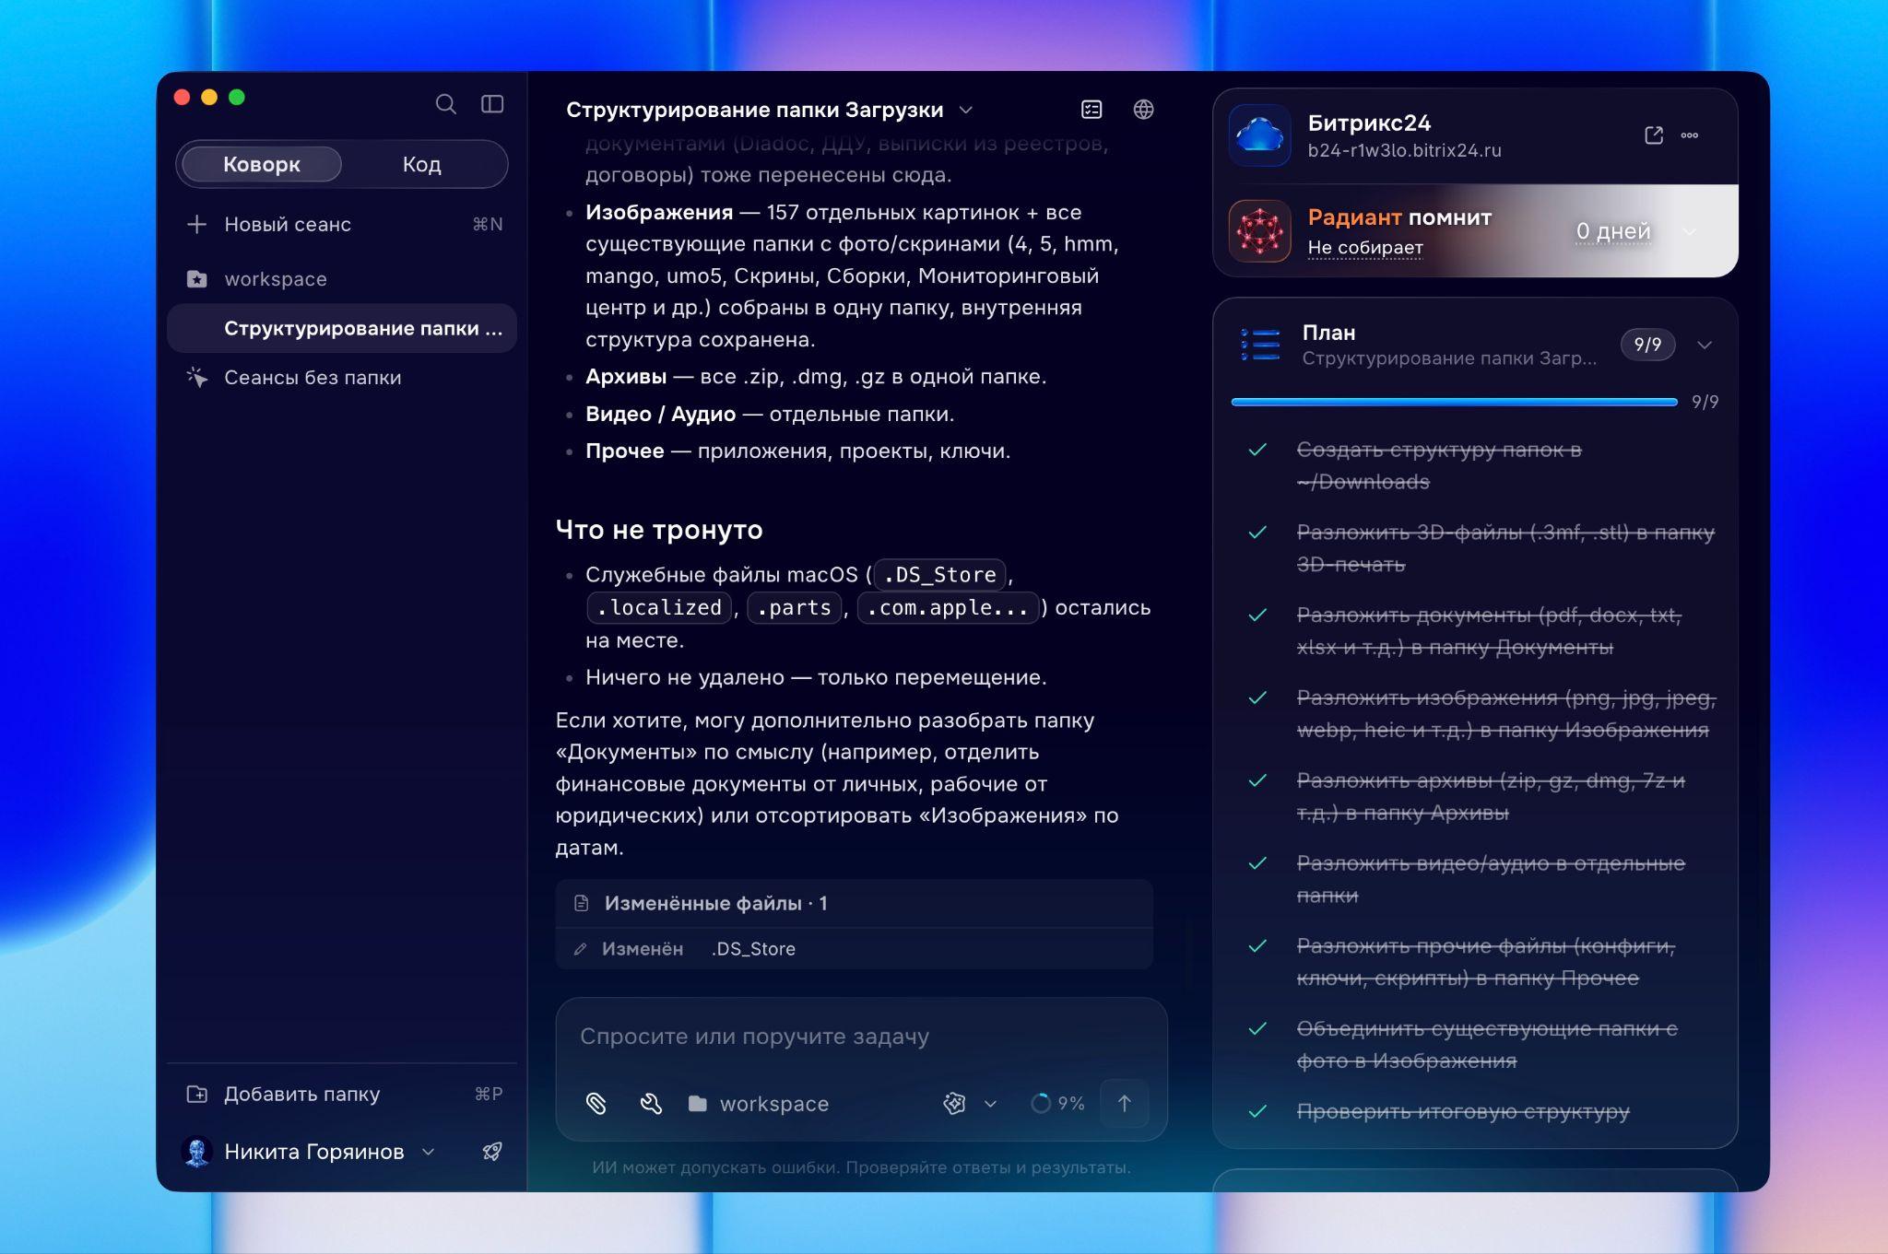Image resolution: width=1888 pixels, height=1254 pixels.
Task: Click checkmark for Разложить изображения task
Action: [1257, 697]
